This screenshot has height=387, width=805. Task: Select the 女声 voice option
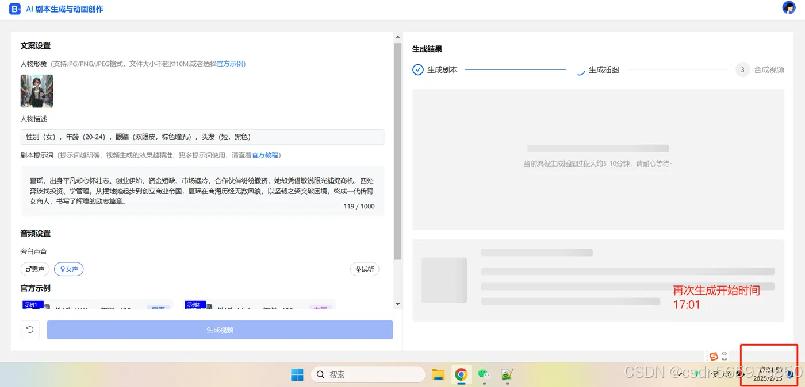[x=68, y=269]
